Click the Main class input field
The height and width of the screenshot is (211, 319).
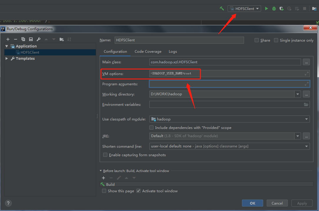point(225,62)
